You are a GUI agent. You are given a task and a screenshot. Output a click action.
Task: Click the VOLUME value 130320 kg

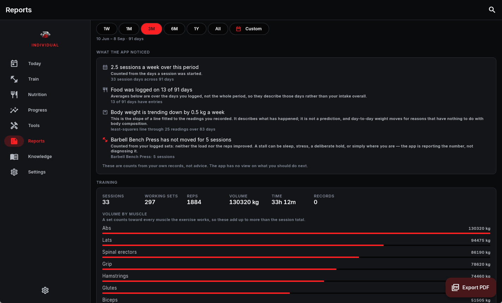pyautogui.click(x=244, y=202)
